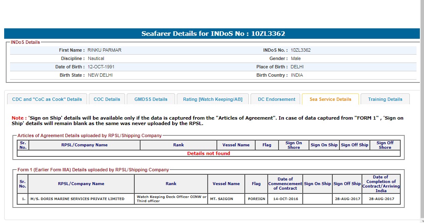This screenshot has height=223, width=424.
Task: Click the first name value RINKU PARMAR
Action: coord(104,50)
